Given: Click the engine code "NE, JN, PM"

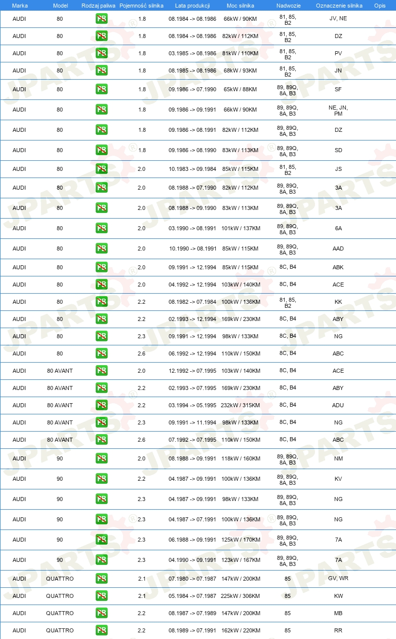Looking at the screenshot, I should (x=338, y=111).
